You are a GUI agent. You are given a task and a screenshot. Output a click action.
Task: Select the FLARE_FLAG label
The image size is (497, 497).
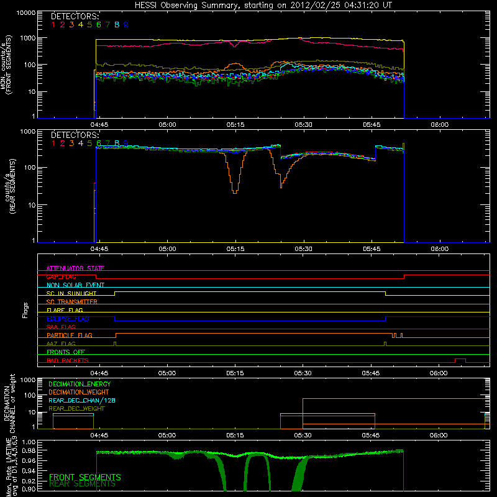point(65,310)
